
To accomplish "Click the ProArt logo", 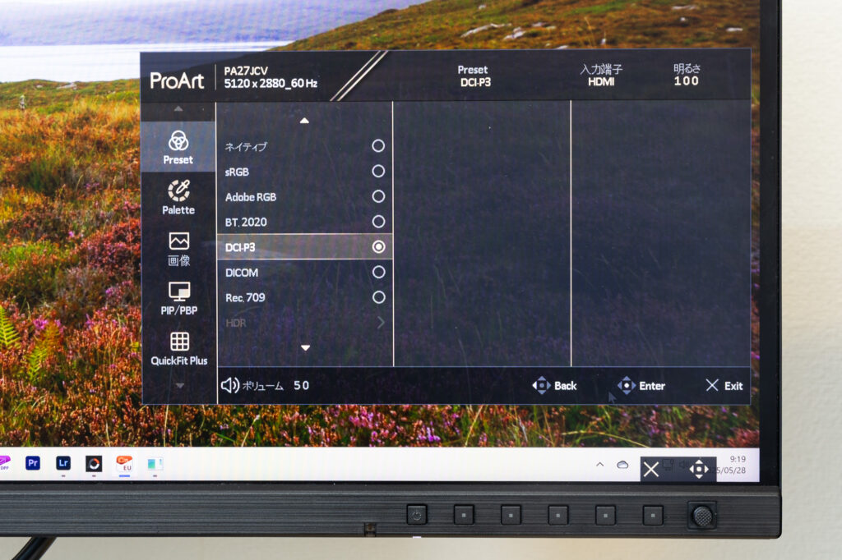I will point(178,80).
